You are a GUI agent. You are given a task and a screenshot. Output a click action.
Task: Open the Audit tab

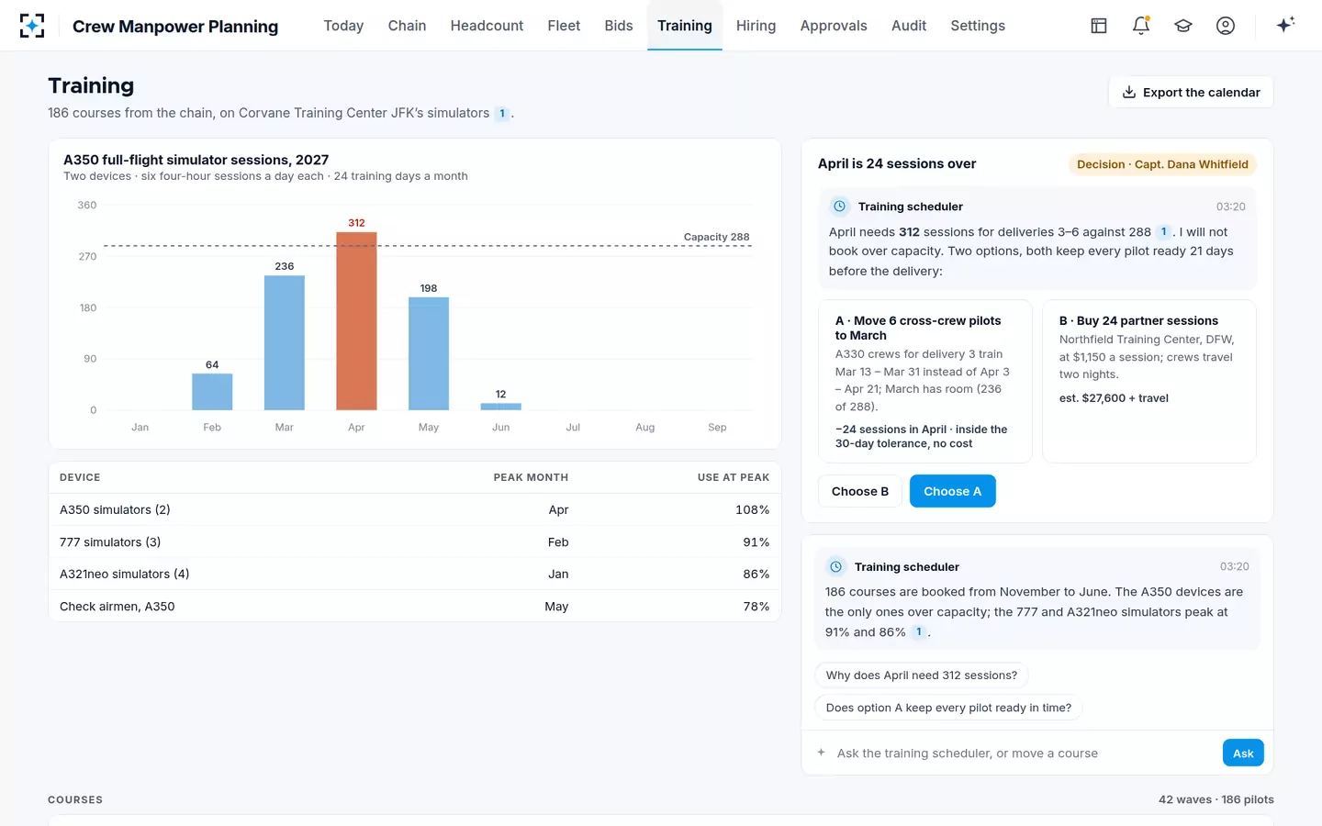(909, 26)
